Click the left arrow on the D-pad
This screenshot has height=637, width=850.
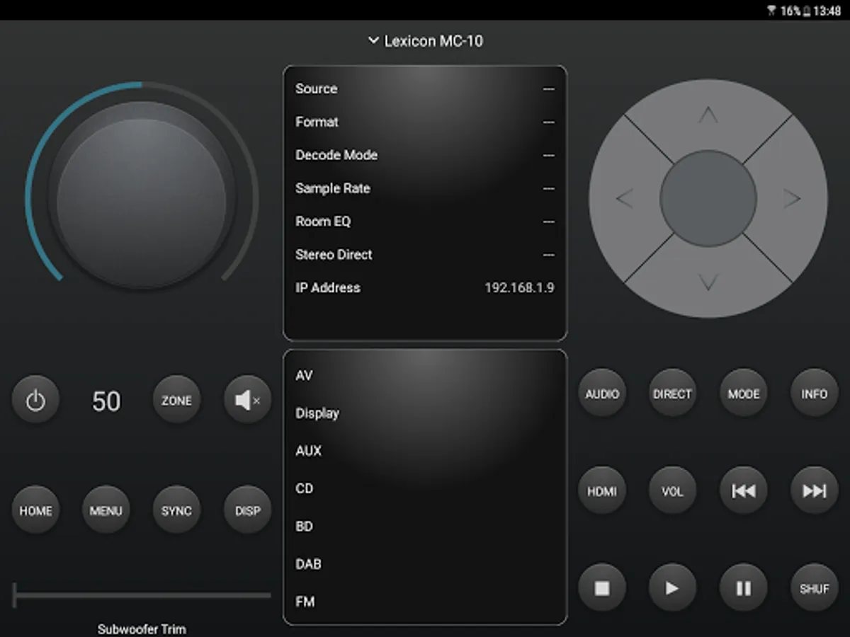pos(624,199)
